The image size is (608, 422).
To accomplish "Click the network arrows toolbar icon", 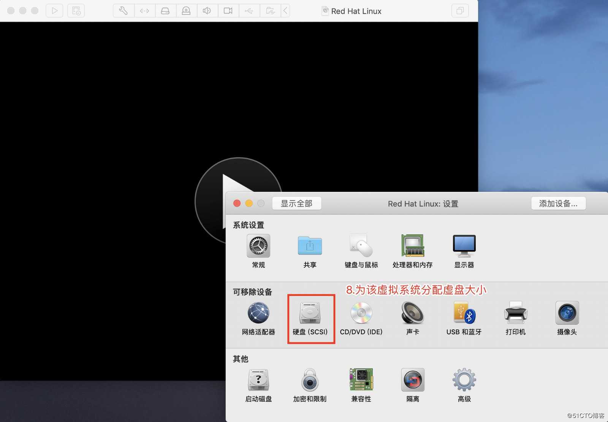I will click(144, 11).
